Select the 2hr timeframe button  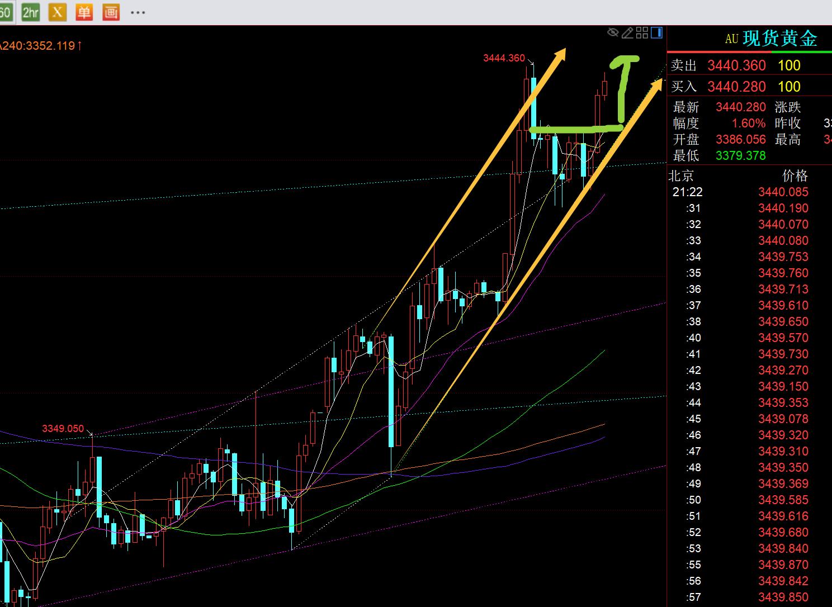[30, 12]
